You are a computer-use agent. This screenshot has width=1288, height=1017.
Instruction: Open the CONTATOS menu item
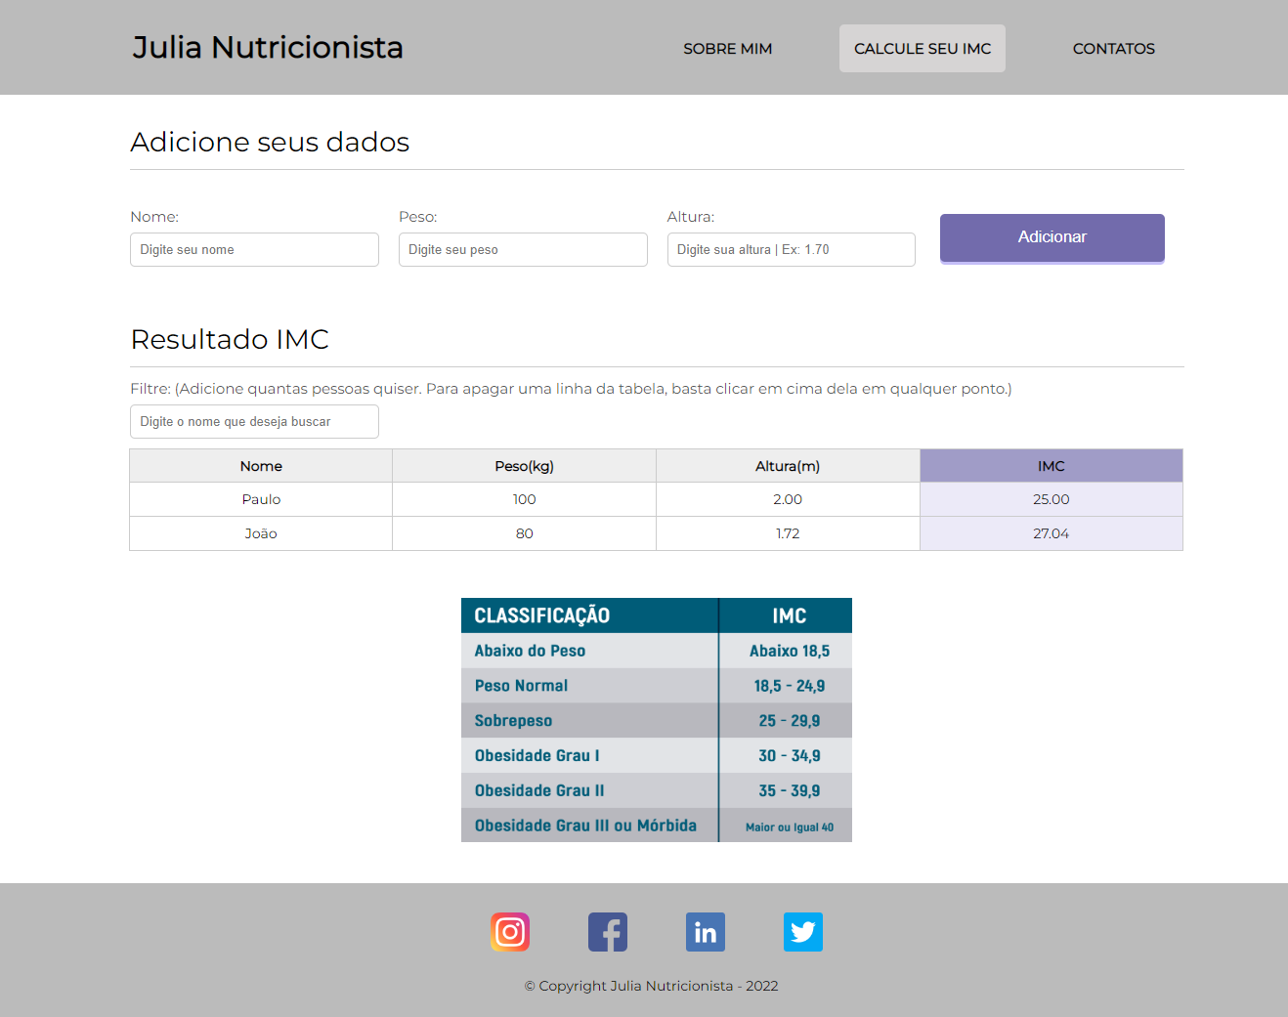click(1113, 48)
